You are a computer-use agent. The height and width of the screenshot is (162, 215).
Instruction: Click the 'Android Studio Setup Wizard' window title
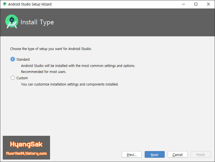pos(30,4)
